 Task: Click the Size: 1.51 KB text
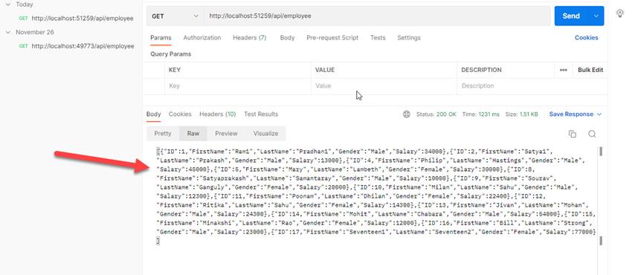click(x=521, y=114)
